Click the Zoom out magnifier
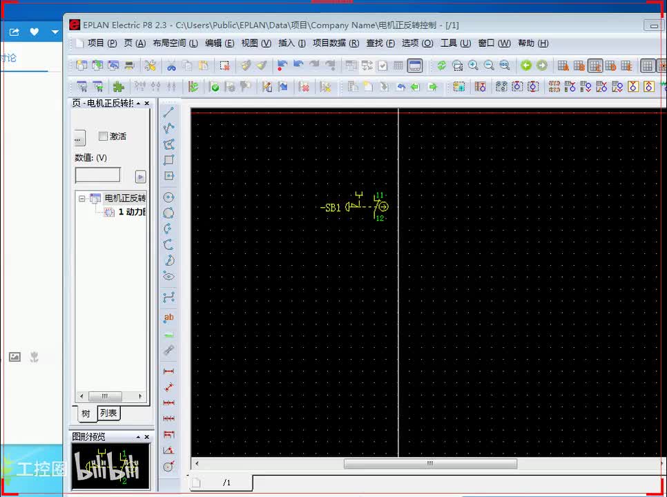This screenshot has height=497, width=667. click(489, 66)
